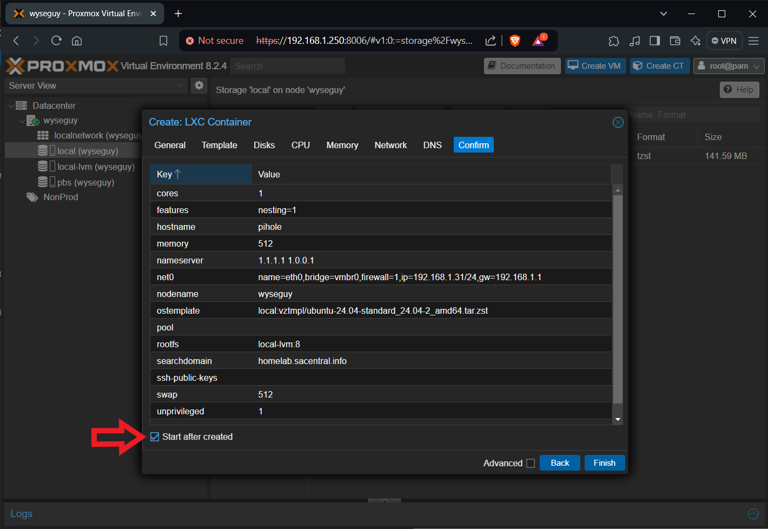The width and height of the screenshot is (768, 529).
Task: Open the browser extensions puzzle icon
Action: [614, 41]
